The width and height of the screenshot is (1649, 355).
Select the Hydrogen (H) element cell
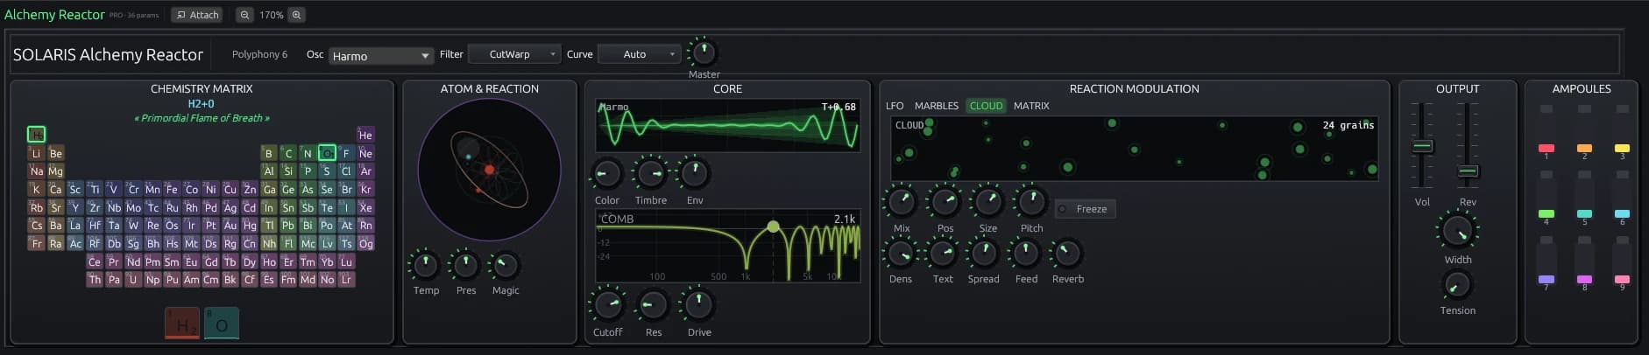click(36, 135)
